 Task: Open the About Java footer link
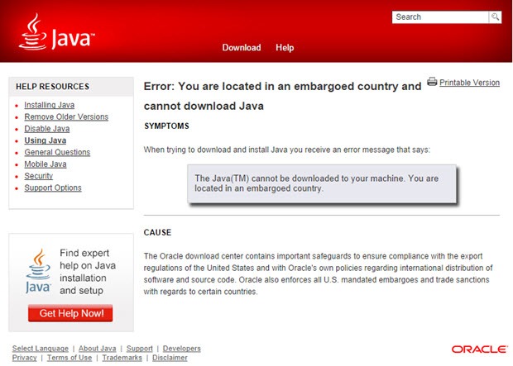point(97,349)
